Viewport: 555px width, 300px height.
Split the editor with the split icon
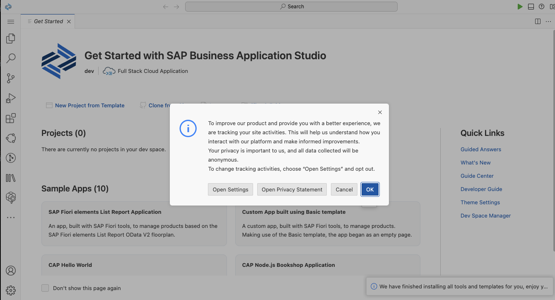click(x=538, y=22)
